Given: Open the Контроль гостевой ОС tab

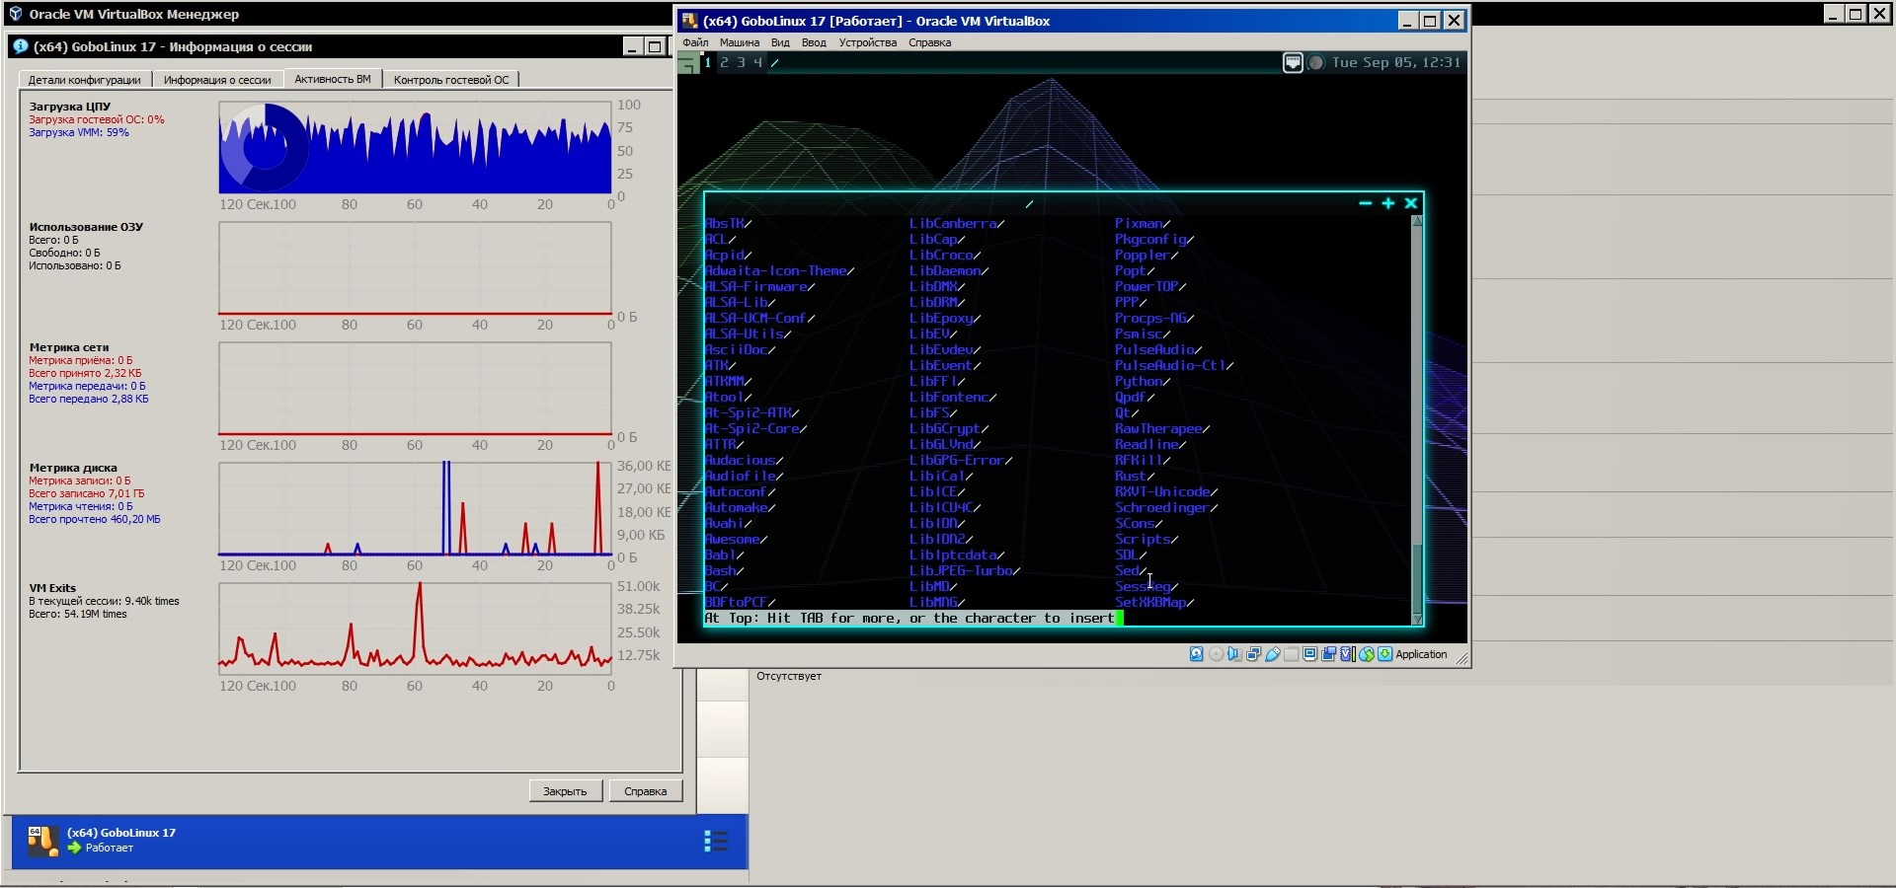Looking at the screenshot, I should (451, 80).
